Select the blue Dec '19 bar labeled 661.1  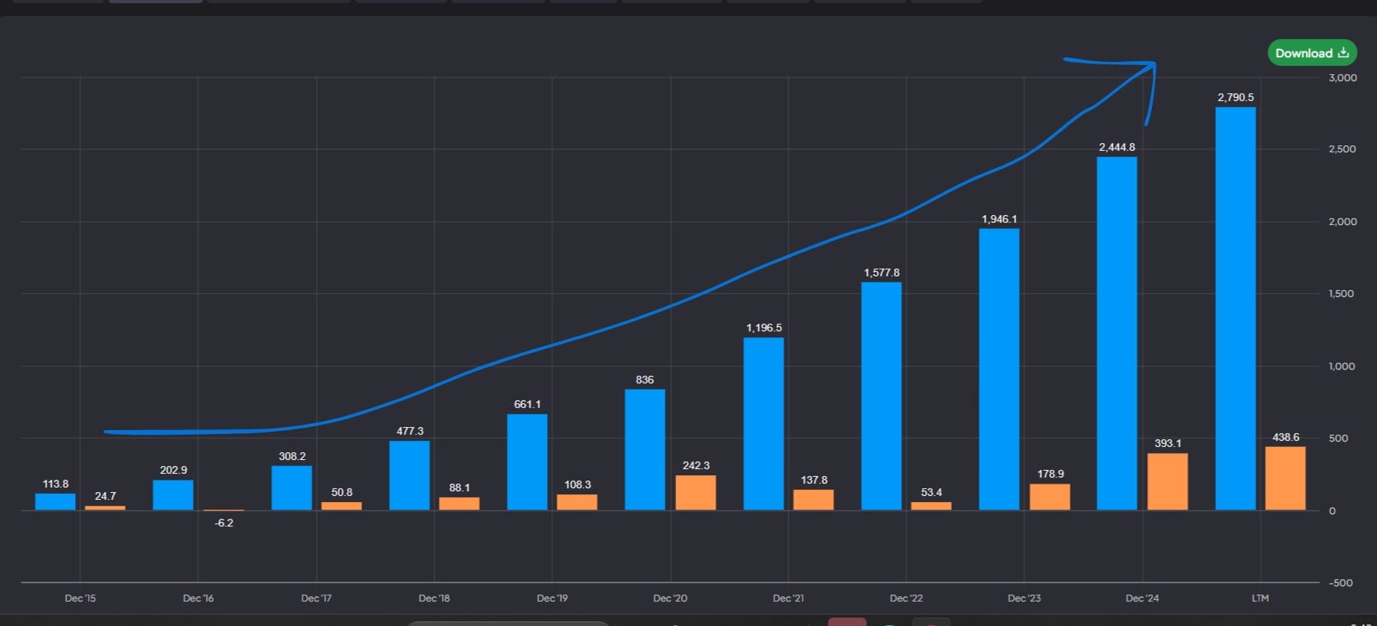[x=527, y=462]
